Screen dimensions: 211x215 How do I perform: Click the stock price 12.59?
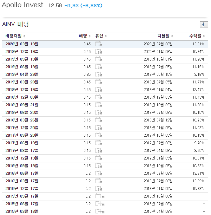click(x=55, y=6)
